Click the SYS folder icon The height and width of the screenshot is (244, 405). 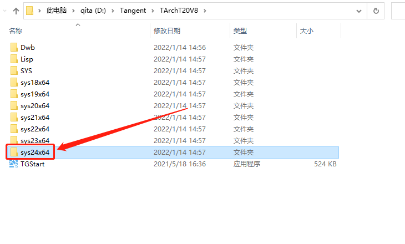14,71
